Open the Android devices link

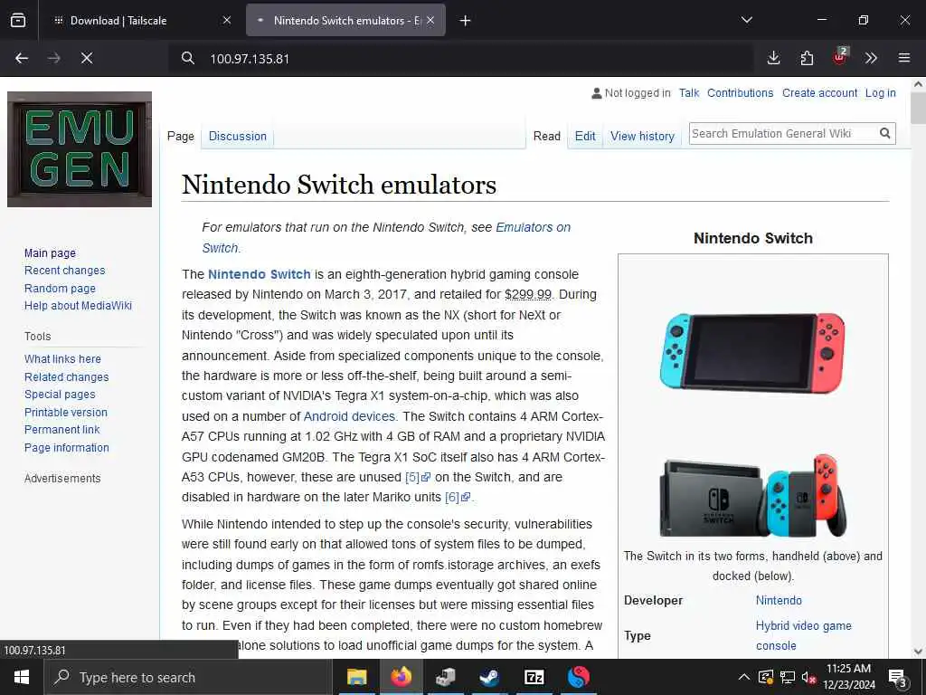coord(349,416)
